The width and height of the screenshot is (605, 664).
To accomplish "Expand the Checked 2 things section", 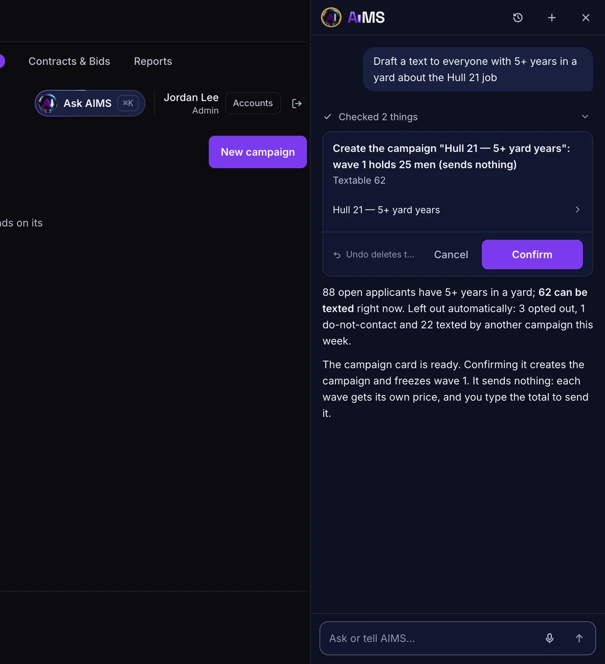I will [585, 117].
